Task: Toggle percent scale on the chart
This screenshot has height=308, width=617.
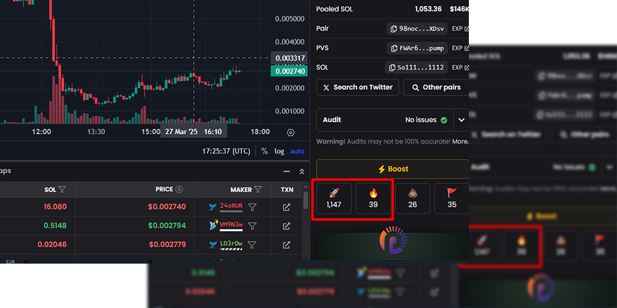Action: (265, 152)
